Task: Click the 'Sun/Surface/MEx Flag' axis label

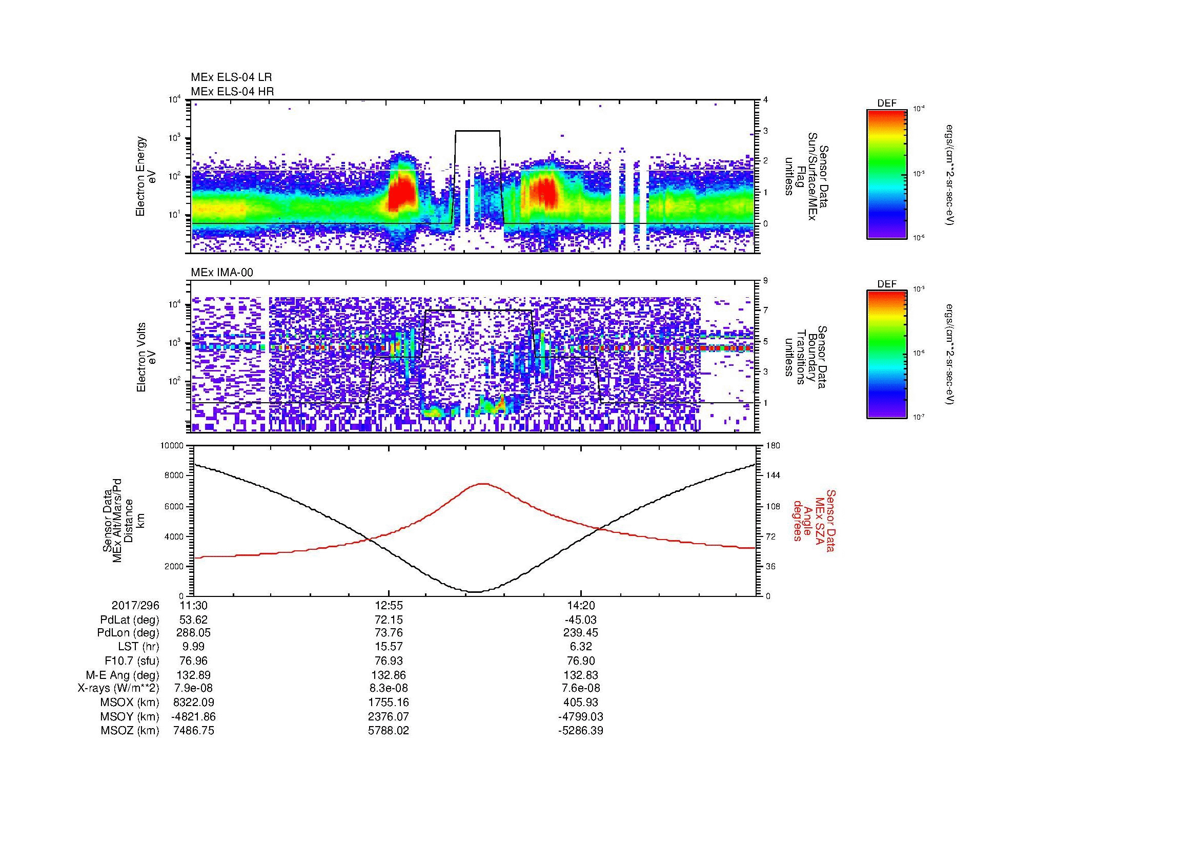Action: [x=806, y=176]
